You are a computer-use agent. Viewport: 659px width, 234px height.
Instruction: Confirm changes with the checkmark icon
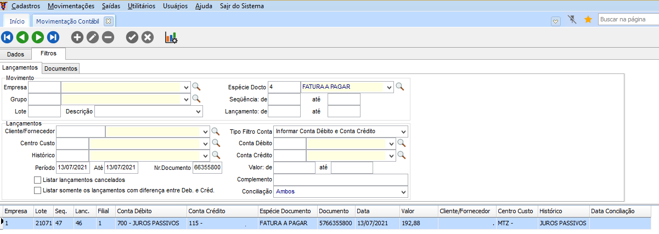[132, 37]
